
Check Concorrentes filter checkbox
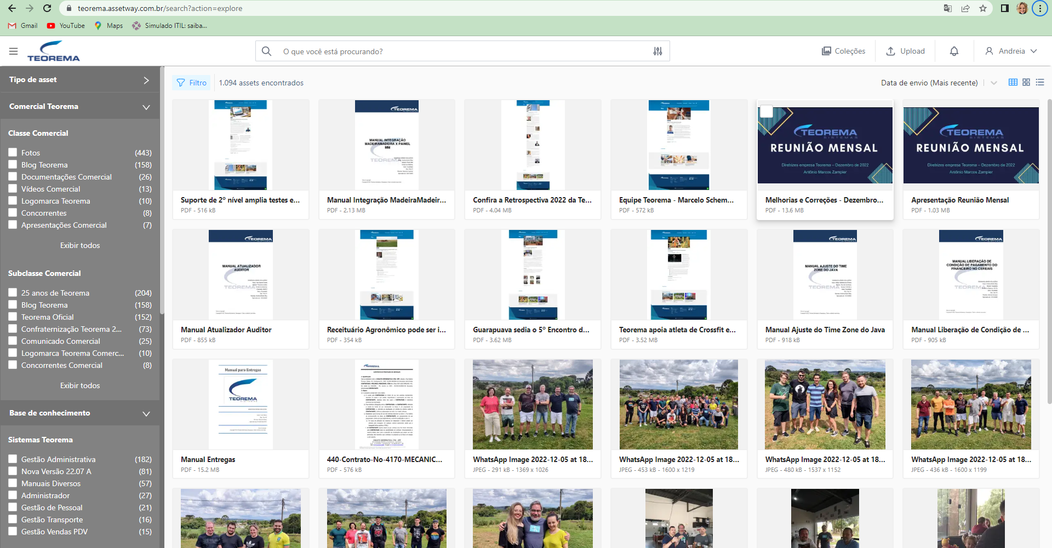pyautogui.click(x=13, y=212)
